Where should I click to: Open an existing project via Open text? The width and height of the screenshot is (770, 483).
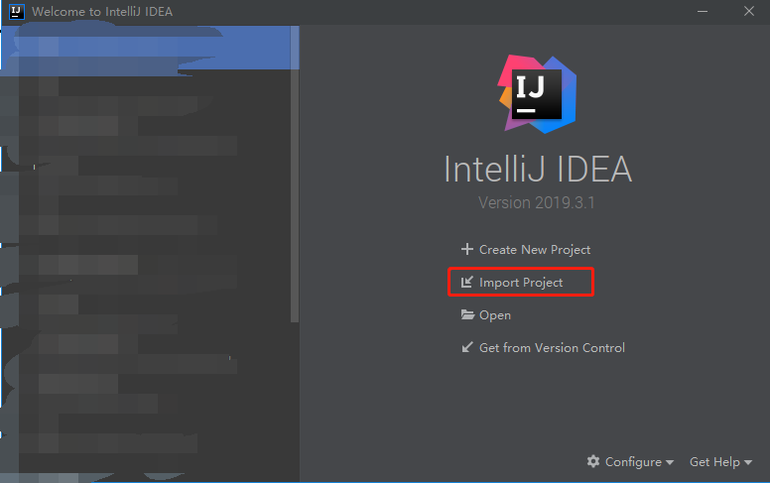495,315
